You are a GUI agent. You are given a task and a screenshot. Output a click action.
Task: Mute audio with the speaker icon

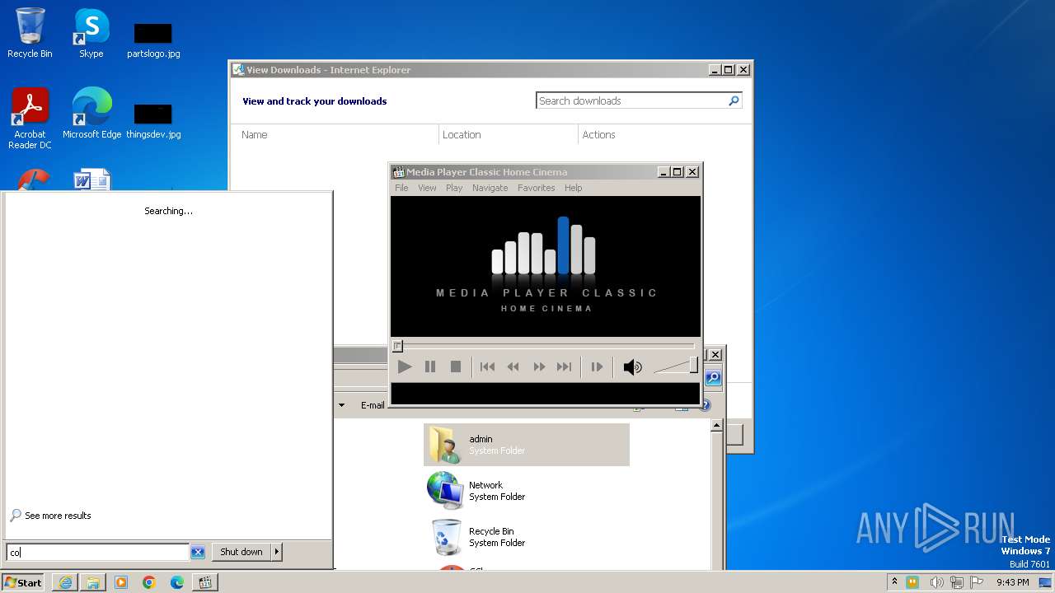click(x=632, y=367)
